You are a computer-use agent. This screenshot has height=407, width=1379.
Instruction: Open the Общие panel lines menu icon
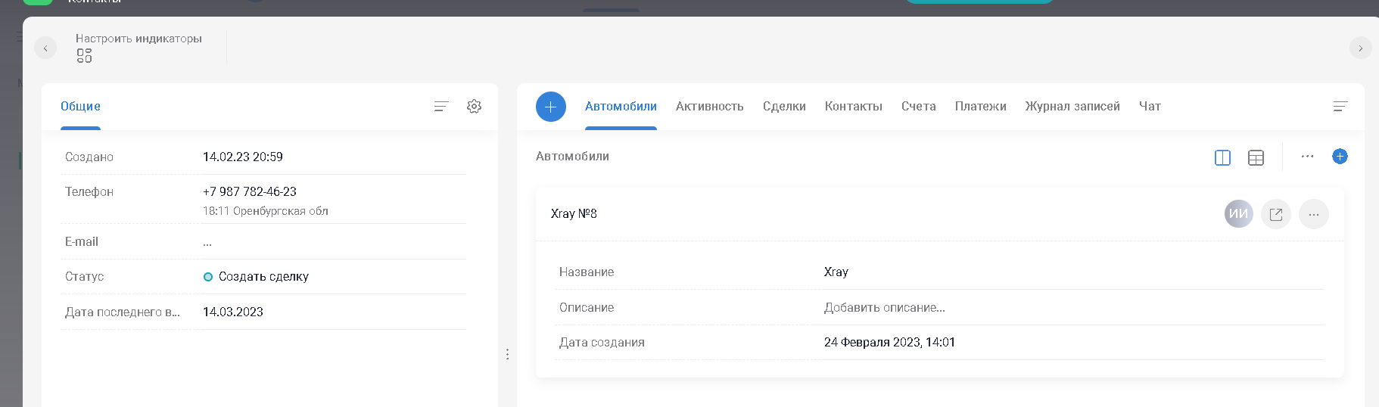(x=441, y=107)
